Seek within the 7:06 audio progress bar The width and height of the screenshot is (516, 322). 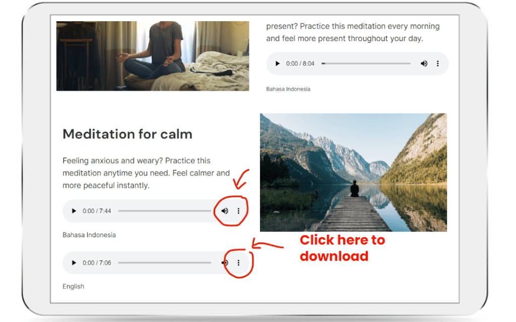coord(165,262)
